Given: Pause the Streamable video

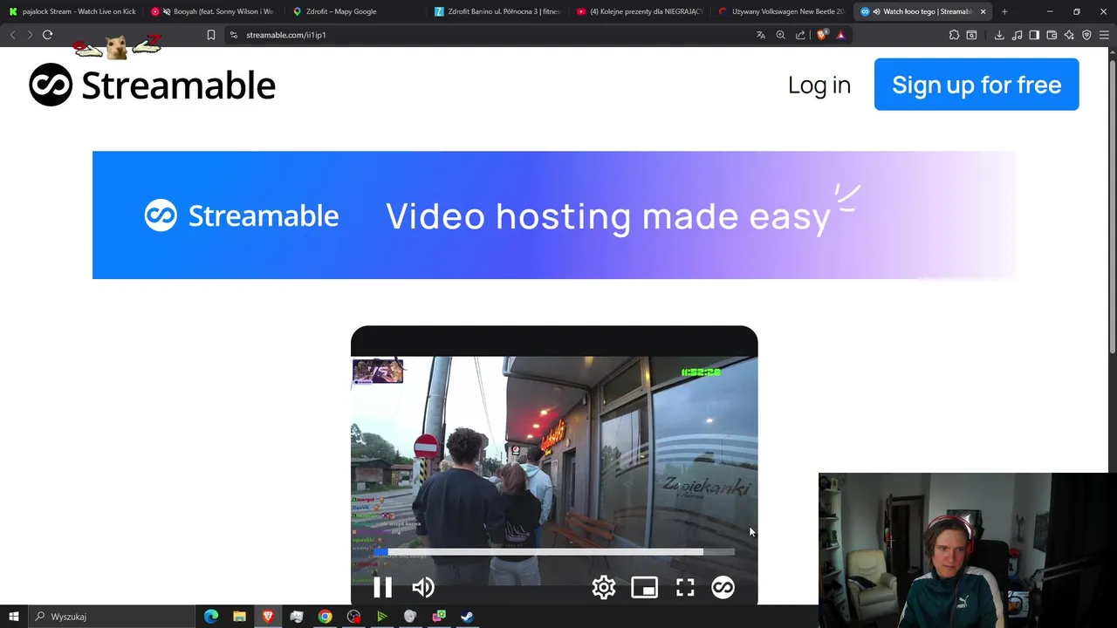Looking at the screenshot, I should [382, 587].
